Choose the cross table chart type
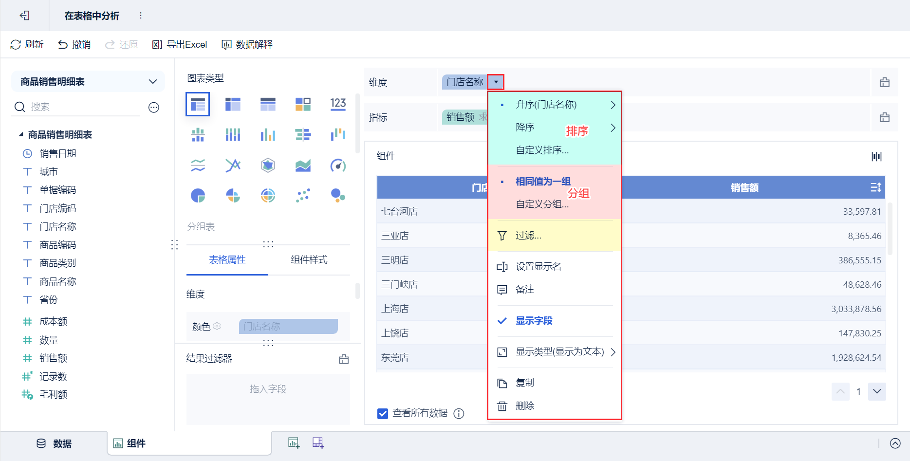 (233, 104)
